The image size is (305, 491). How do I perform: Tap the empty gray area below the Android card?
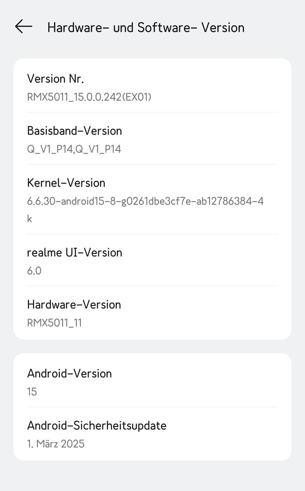[152, 476]
